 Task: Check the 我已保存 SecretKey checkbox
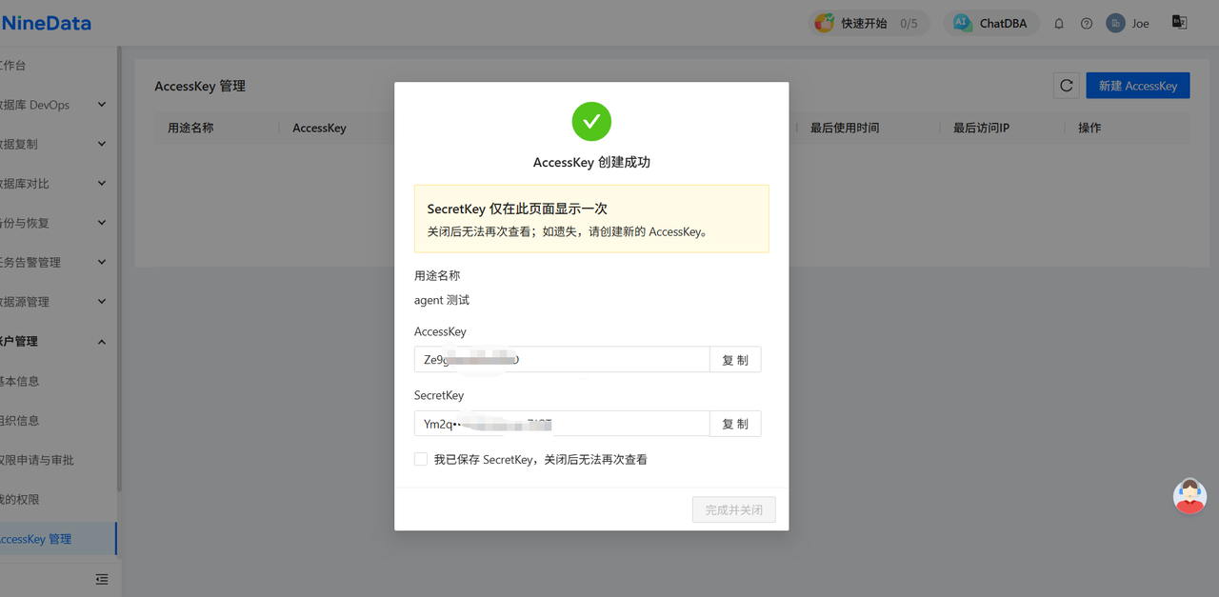click(x=421, y=459)
